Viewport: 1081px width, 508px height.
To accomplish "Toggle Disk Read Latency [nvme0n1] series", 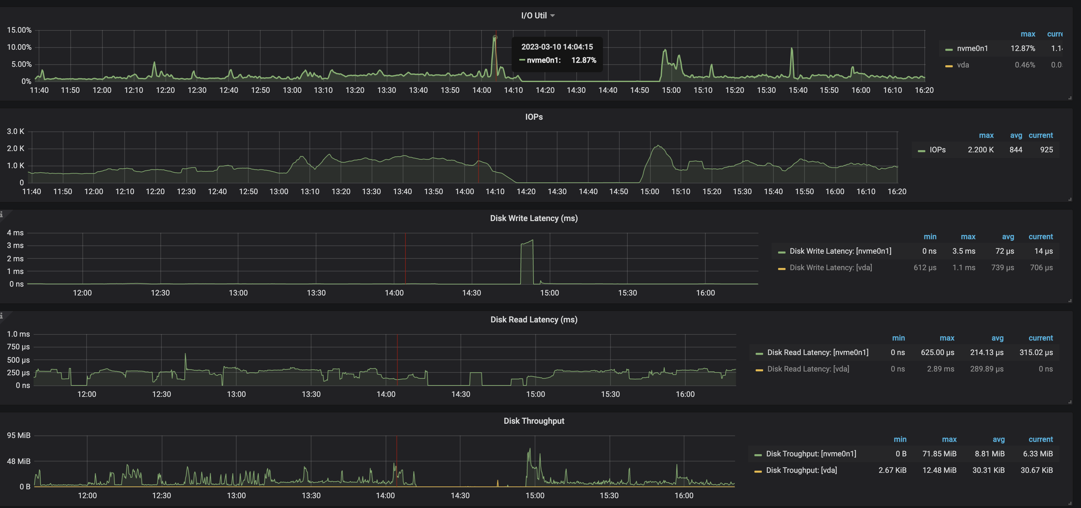I will click(818, 352).
